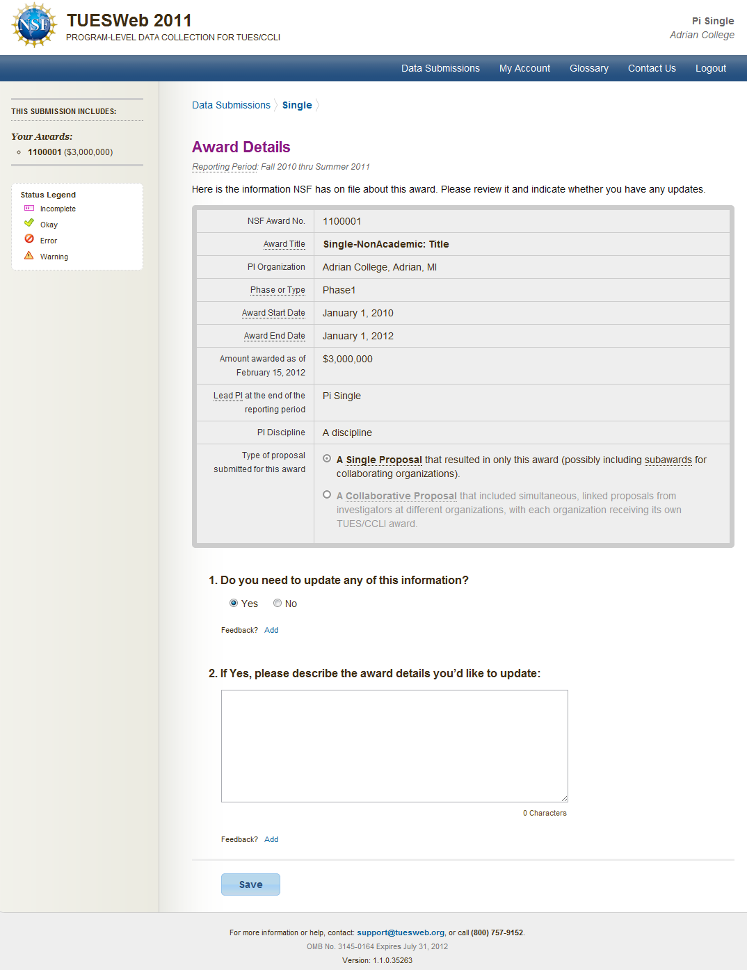The width and height of the screenshot is (747, 970).
Task: Add feedback for question 1
Action: point(271,630)
